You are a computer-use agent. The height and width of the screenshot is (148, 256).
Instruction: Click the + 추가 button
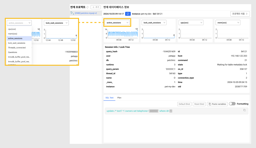point(96,7)
